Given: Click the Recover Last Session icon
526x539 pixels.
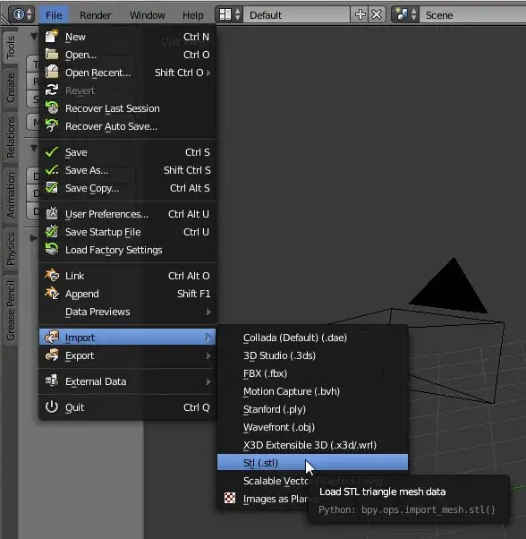Looking at the screenshot, I should click(x=52, y=108).
